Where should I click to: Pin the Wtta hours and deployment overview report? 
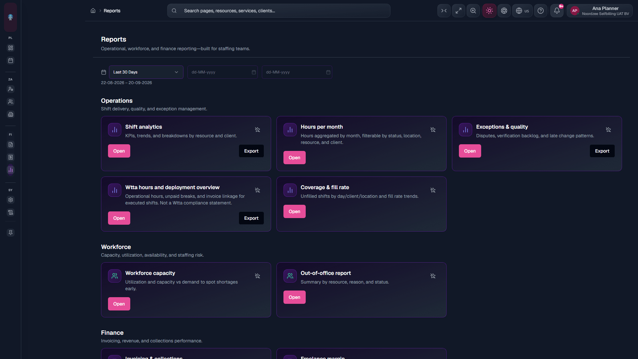[x=258, y=190]
